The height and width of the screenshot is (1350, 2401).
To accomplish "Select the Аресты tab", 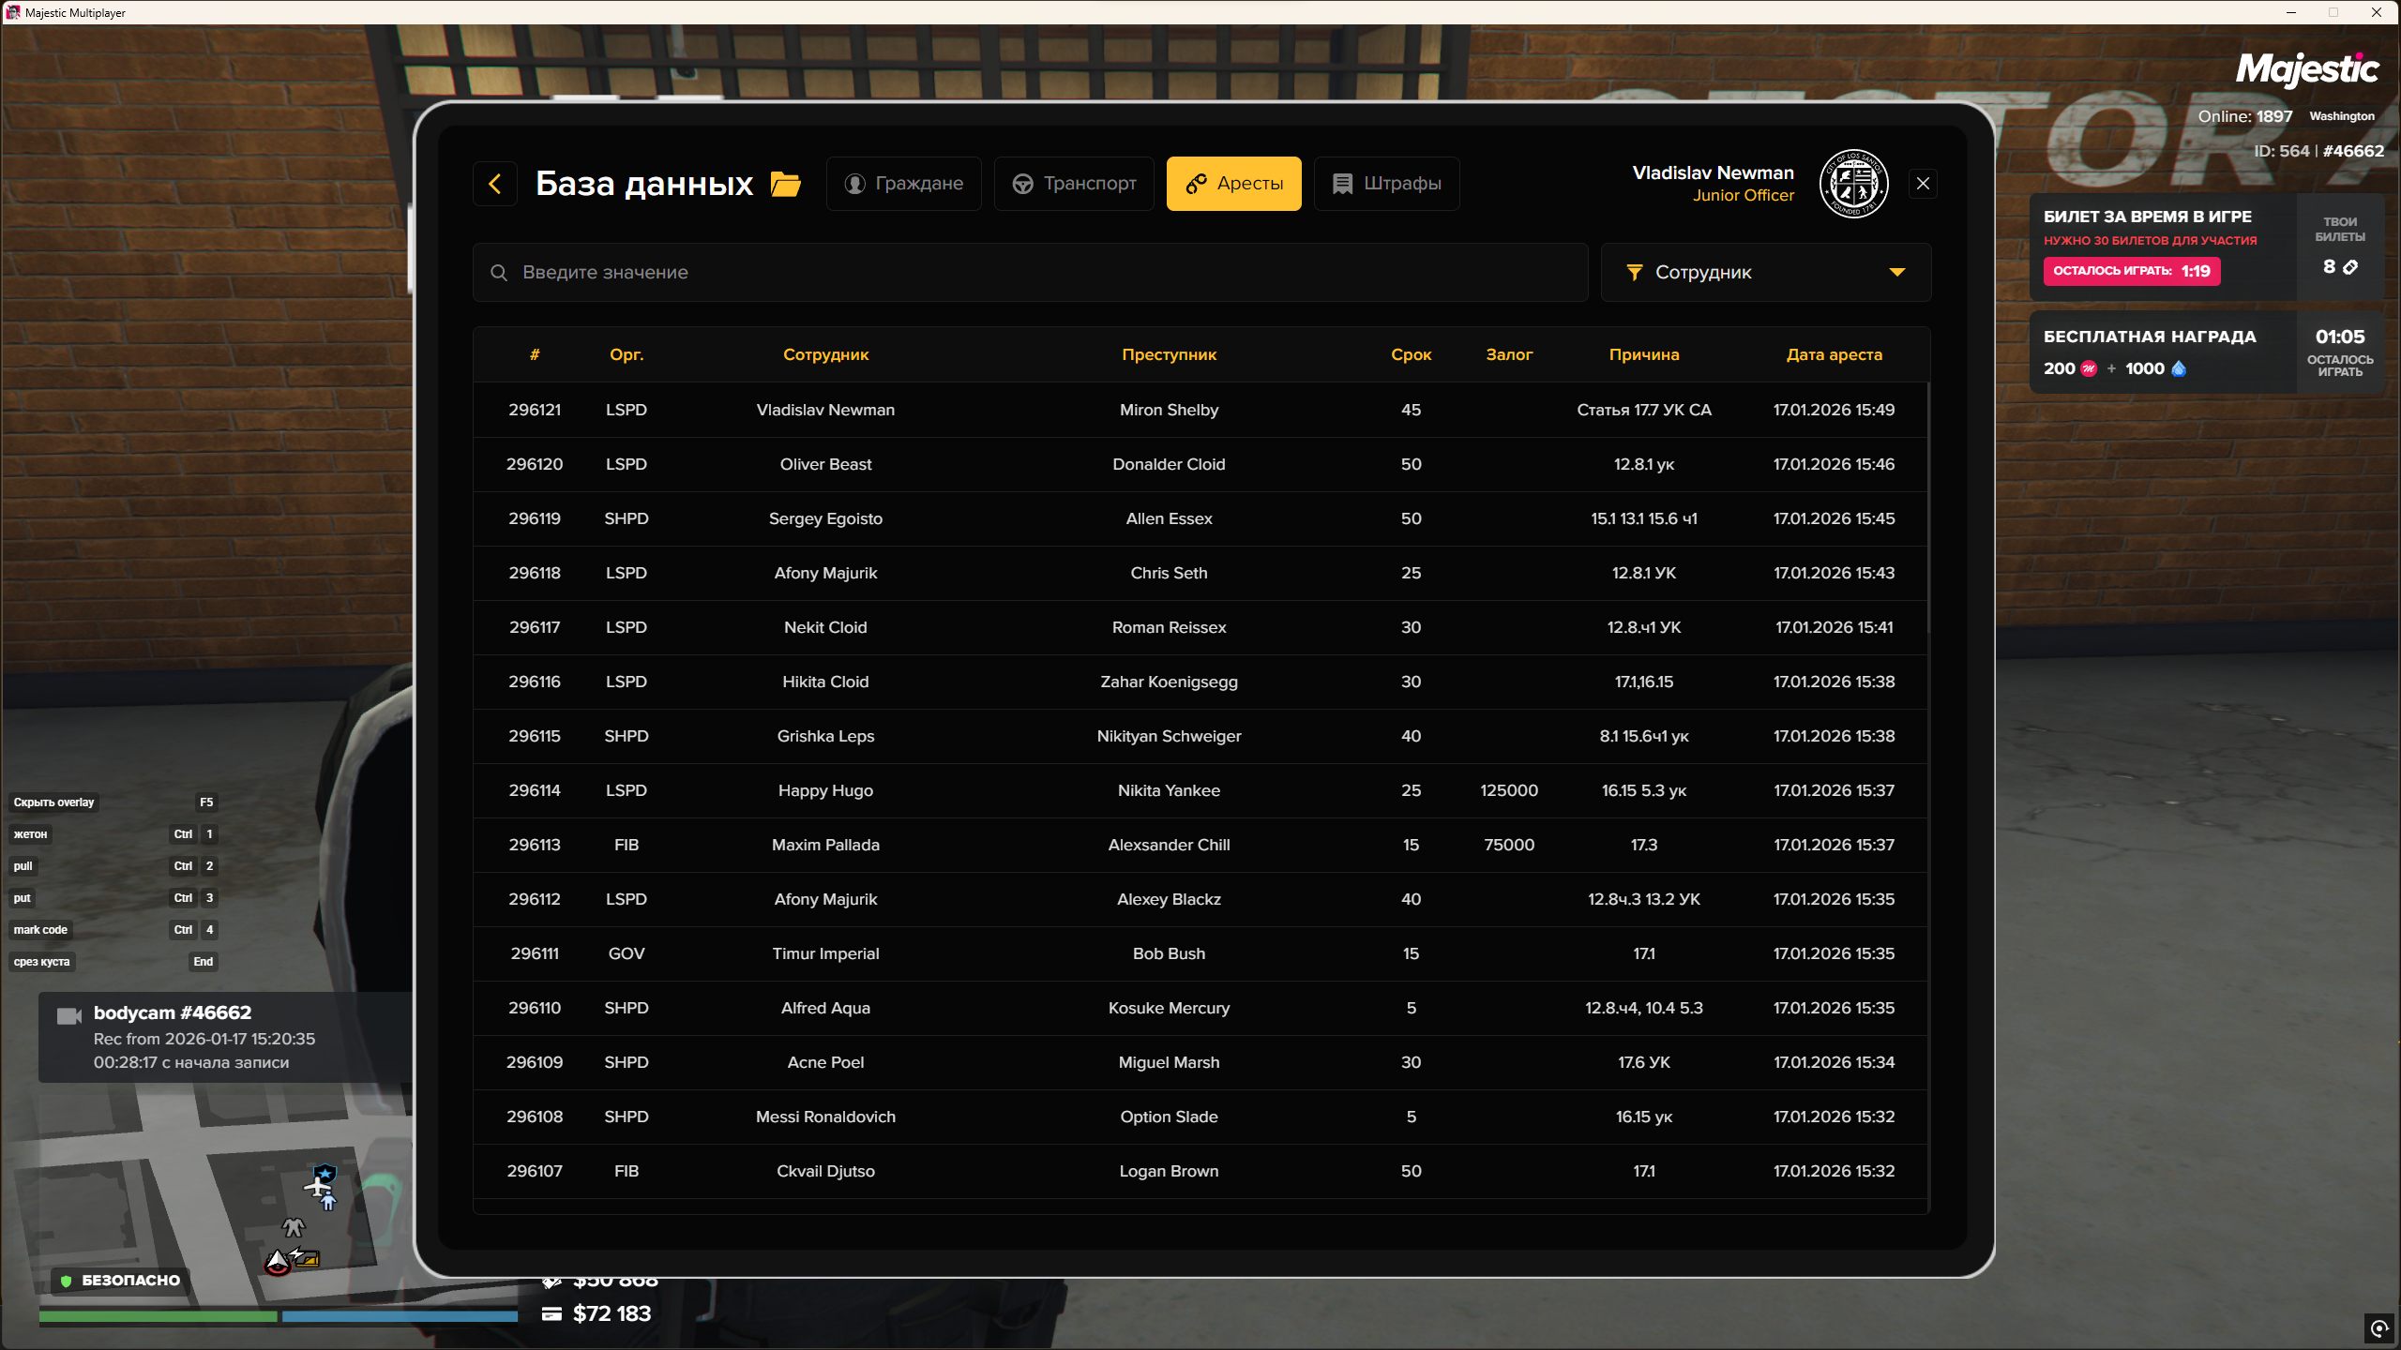I will point(1233,184).
